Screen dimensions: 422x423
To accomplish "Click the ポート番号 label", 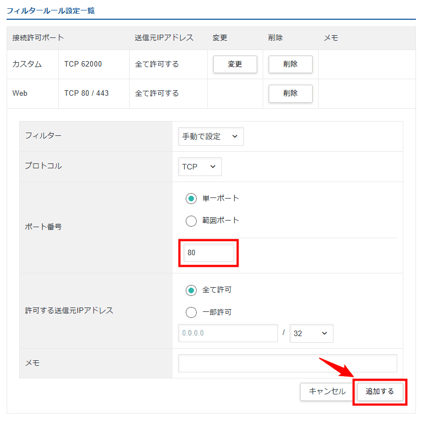I will tap(43, 227).
